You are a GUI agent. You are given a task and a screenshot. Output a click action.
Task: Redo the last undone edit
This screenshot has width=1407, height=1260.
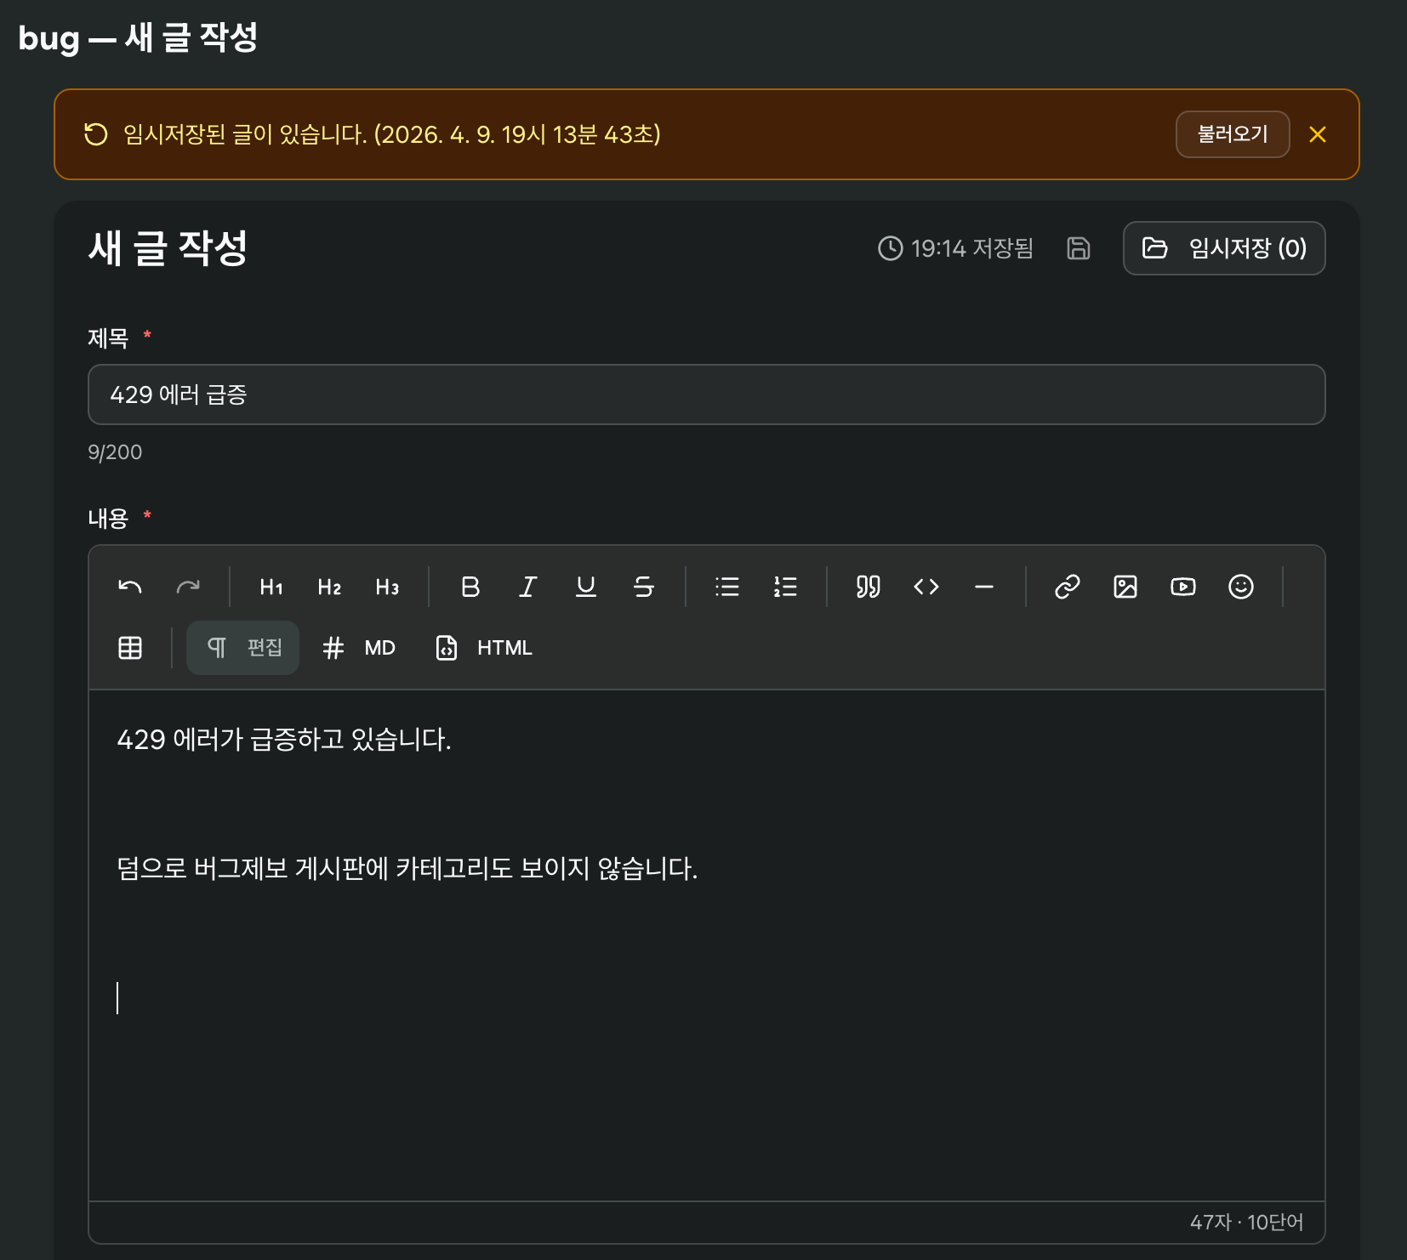point(188,587)
